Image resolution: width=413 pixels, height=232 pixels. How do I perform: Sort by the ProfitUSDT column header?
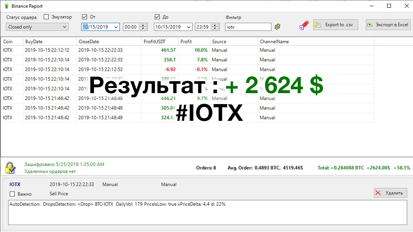[160, 42]
